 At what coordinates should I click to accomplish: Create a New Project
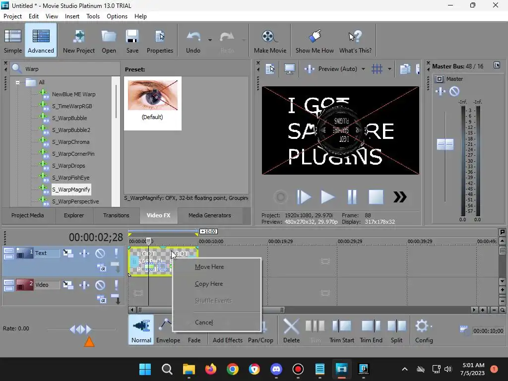point(79,41)
